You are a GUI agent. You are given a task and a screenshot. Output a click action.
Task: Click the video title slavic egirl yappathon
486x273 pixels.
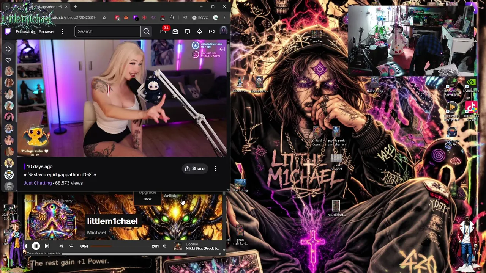60,174
